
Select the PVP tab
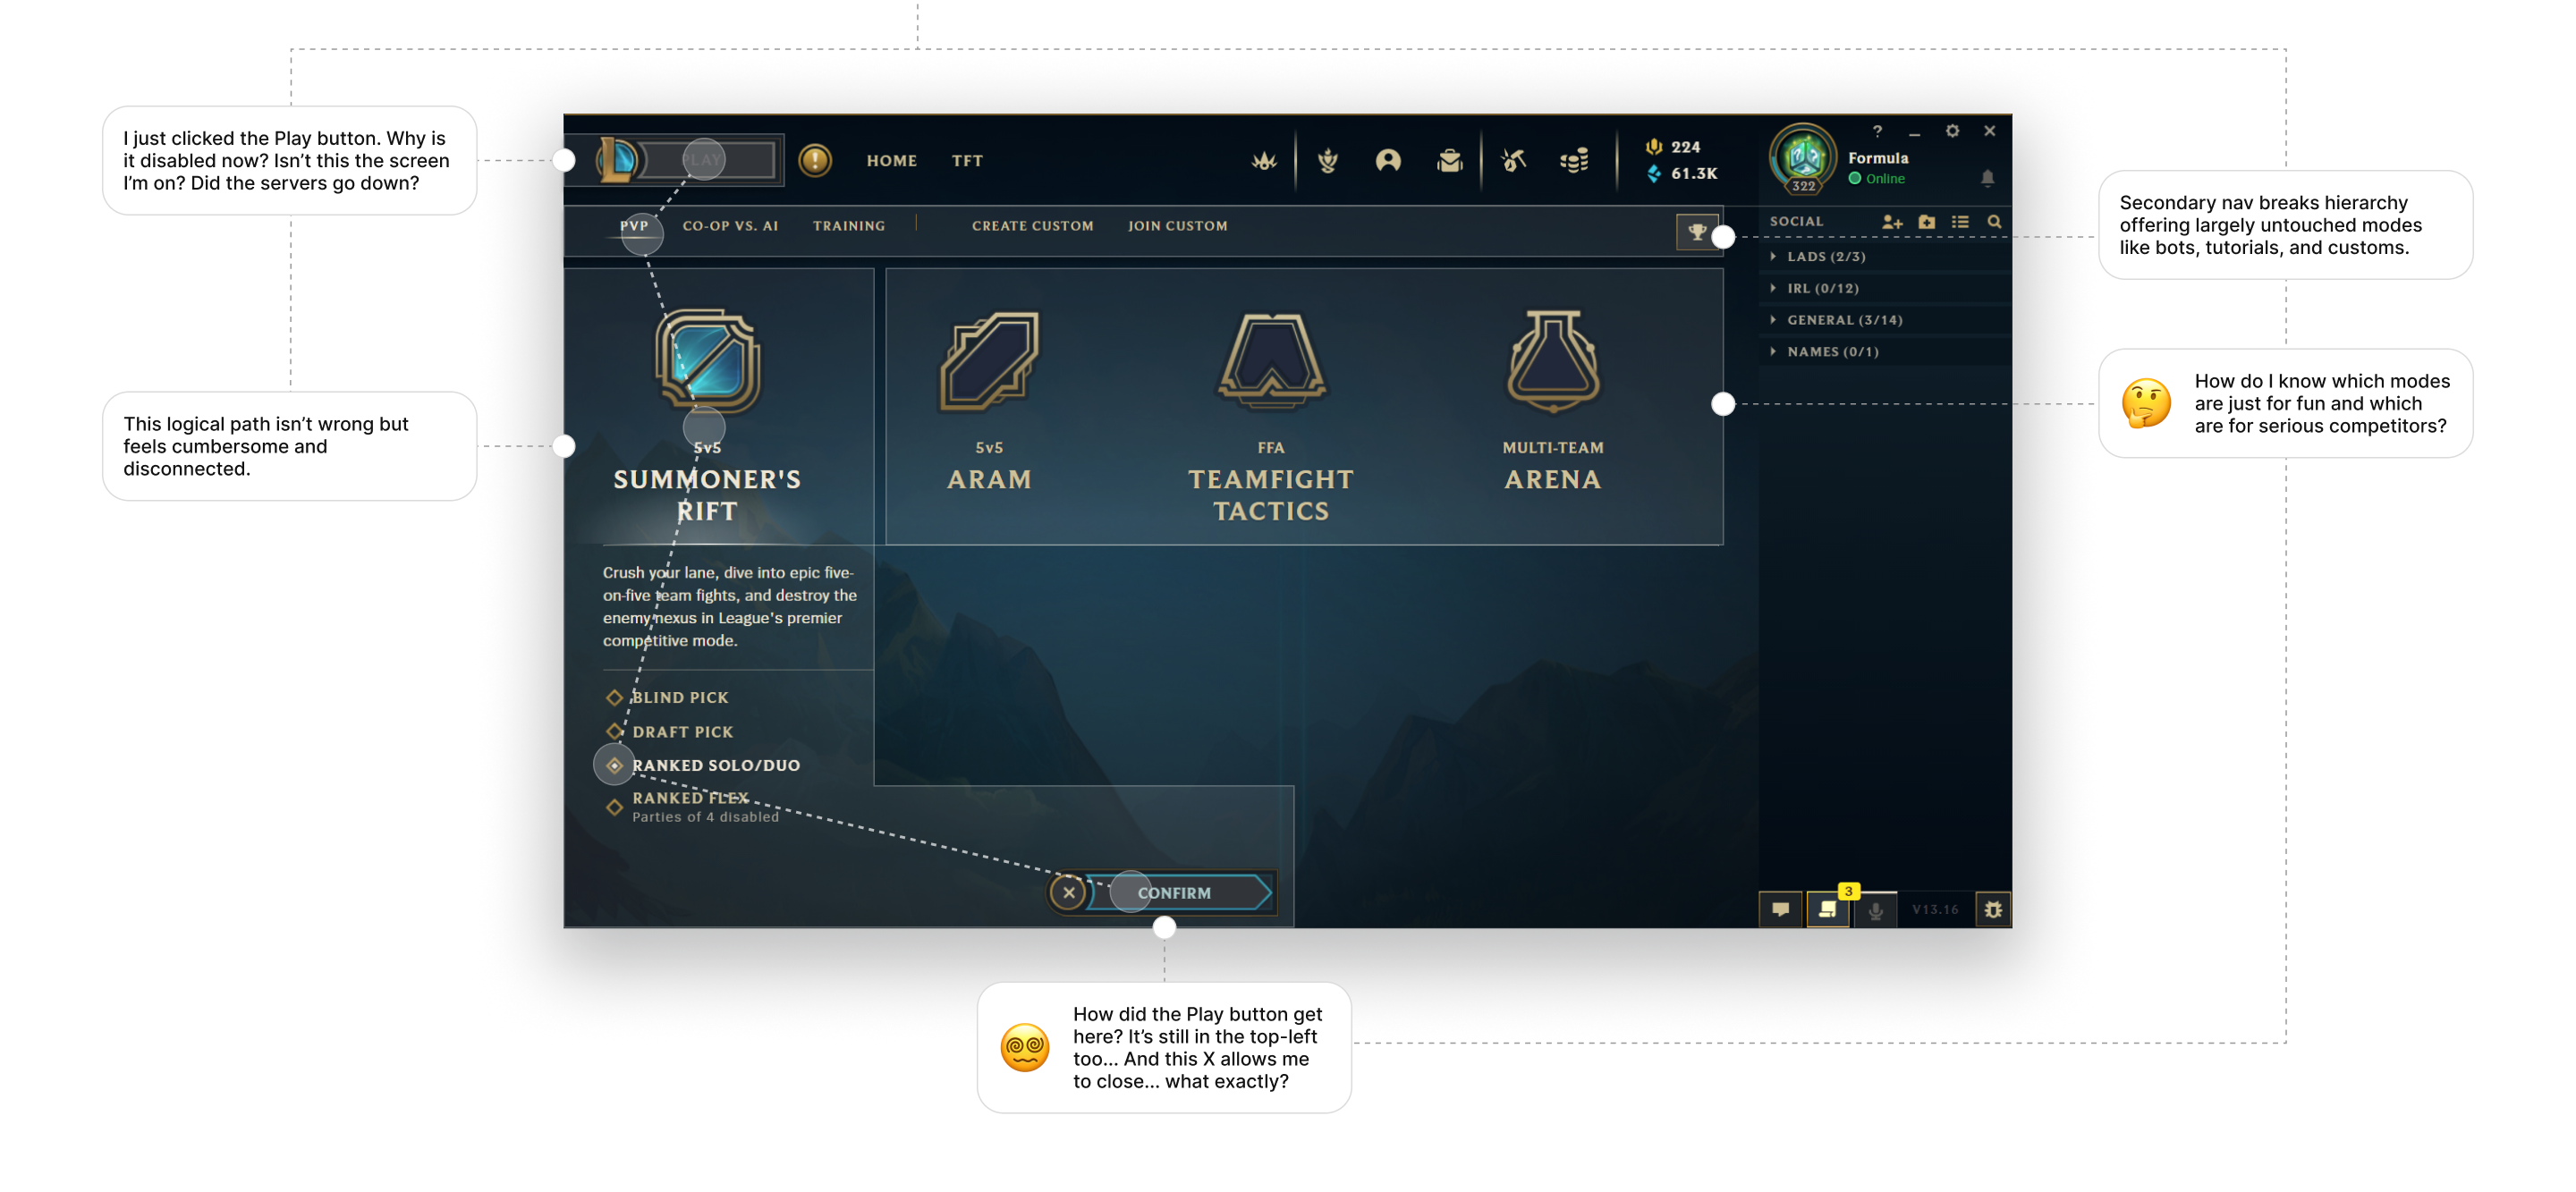pos(634,226)
